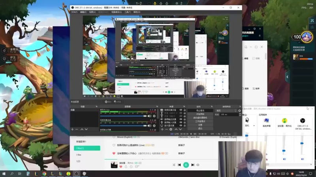Pop out the Controls dock panel

pos(212,107)
